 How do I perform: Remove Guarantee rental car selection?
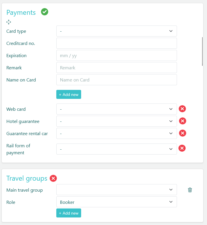[x=182, y=133]
